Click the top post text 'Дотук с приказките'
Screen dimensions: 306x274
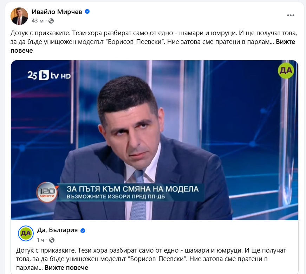(40, 33)
